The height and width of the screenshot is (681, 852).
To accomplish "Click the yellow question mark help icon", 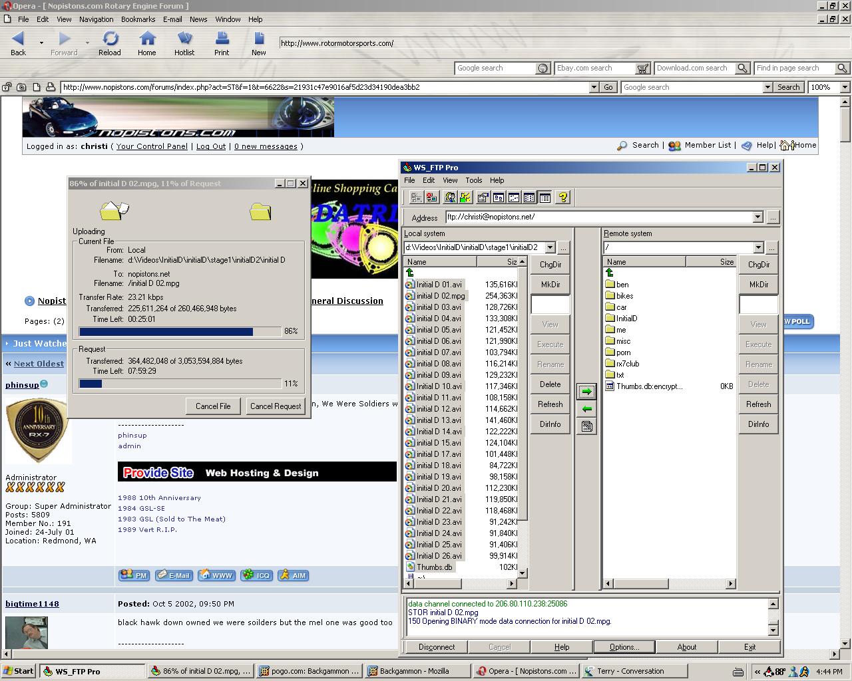I will click(563, 198).
